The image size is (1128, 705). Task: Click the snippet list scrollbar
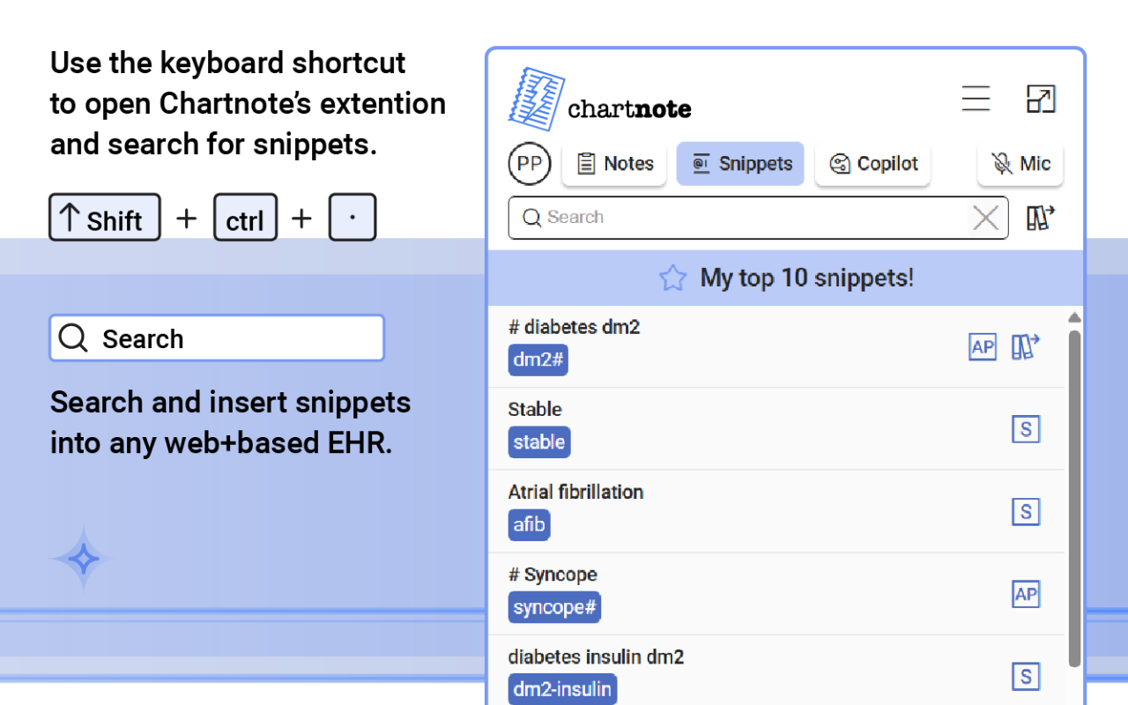pyautogui.click(x=1073, y=493)
